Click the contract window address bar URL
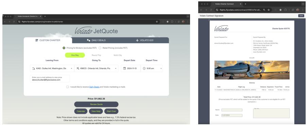 tap(240, 10)
